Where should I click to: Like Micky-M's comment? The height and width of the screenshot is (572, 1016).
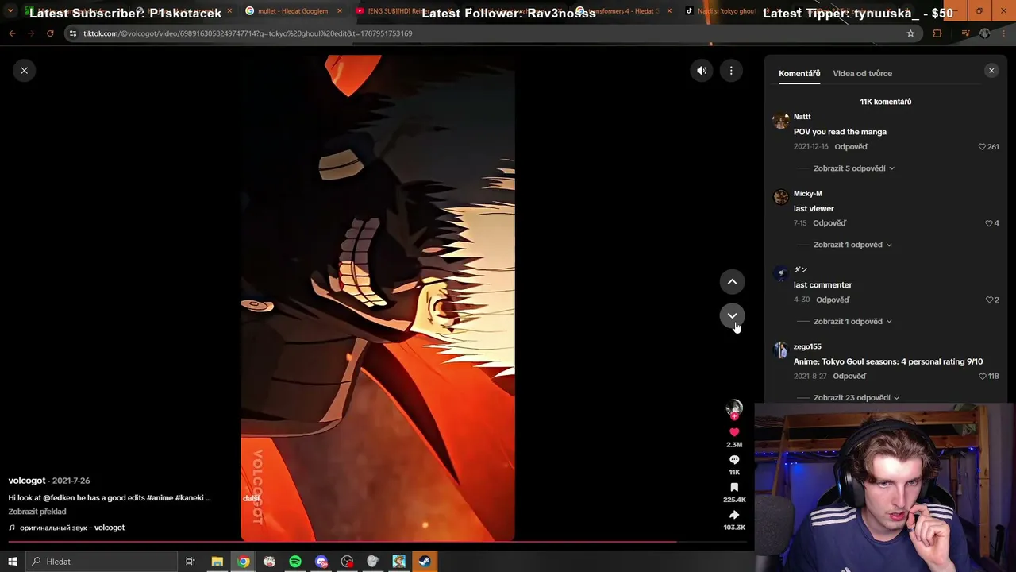989,223
